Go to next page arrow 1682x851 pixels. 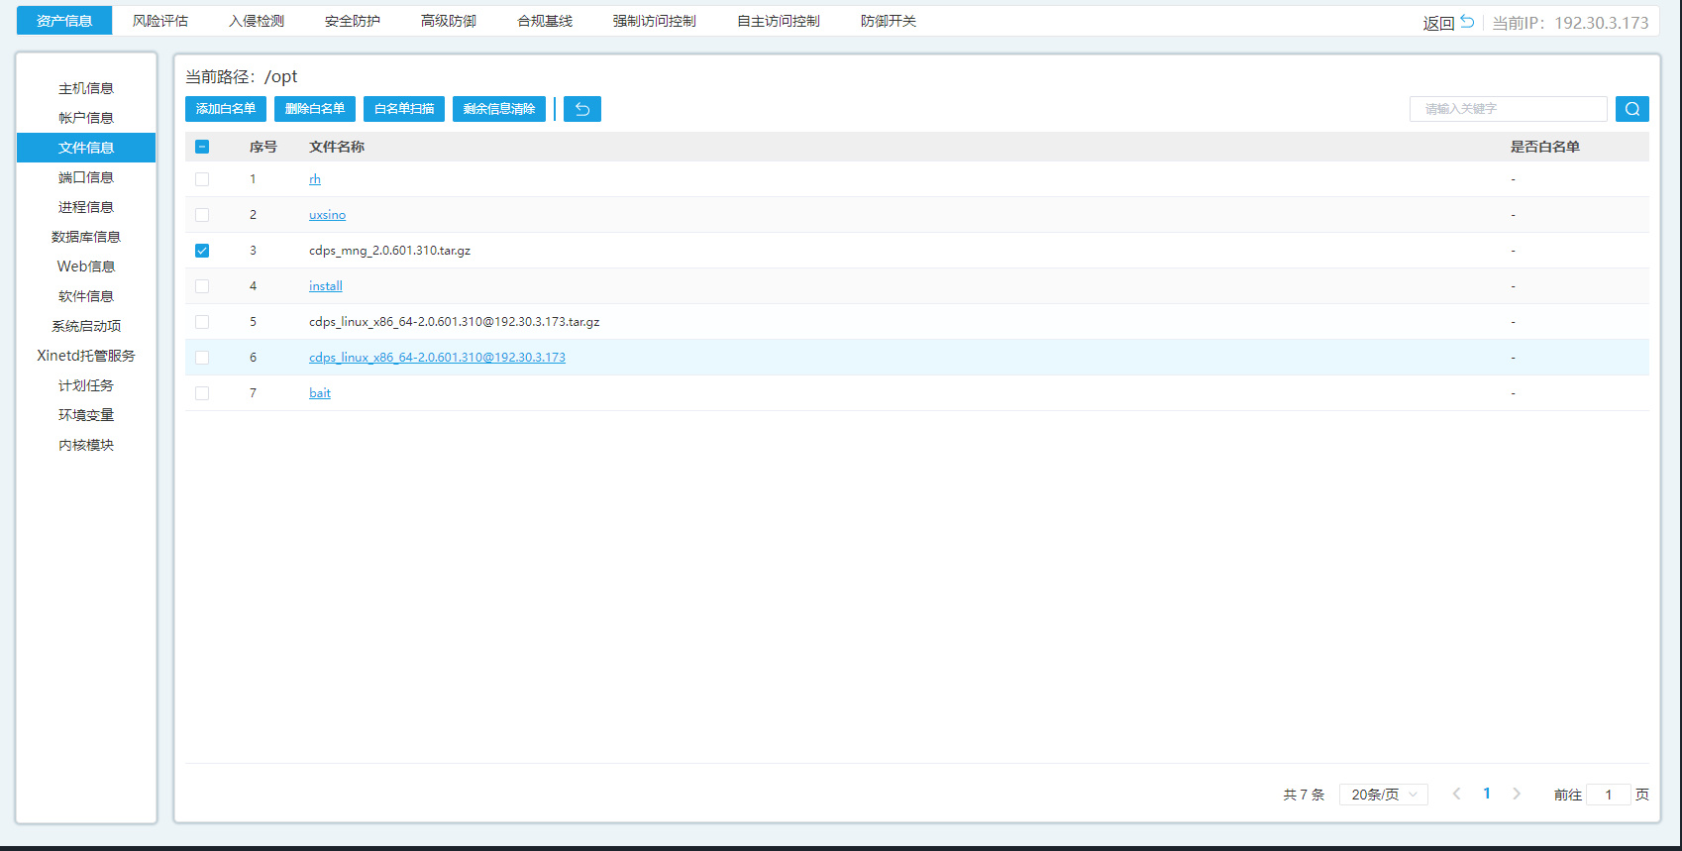point(1517,794)
